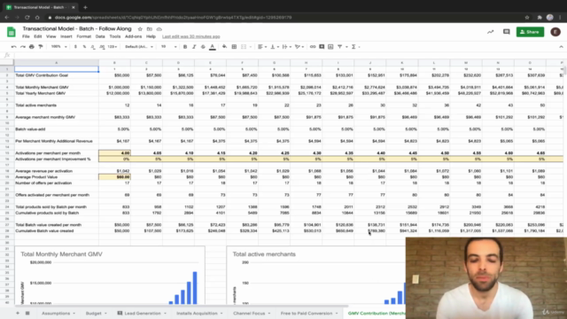Click the green Share button

[x=530, y=32]
